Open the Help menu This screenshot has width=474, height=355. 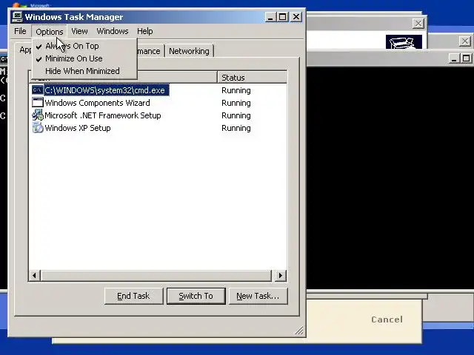[145, 31]
